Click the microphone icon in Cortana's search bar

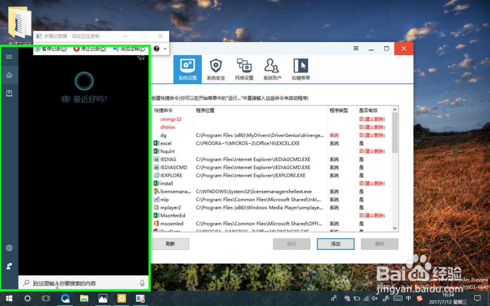point(143,282)
